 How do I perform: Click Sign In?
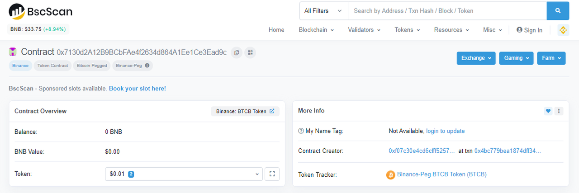(529, 30)
